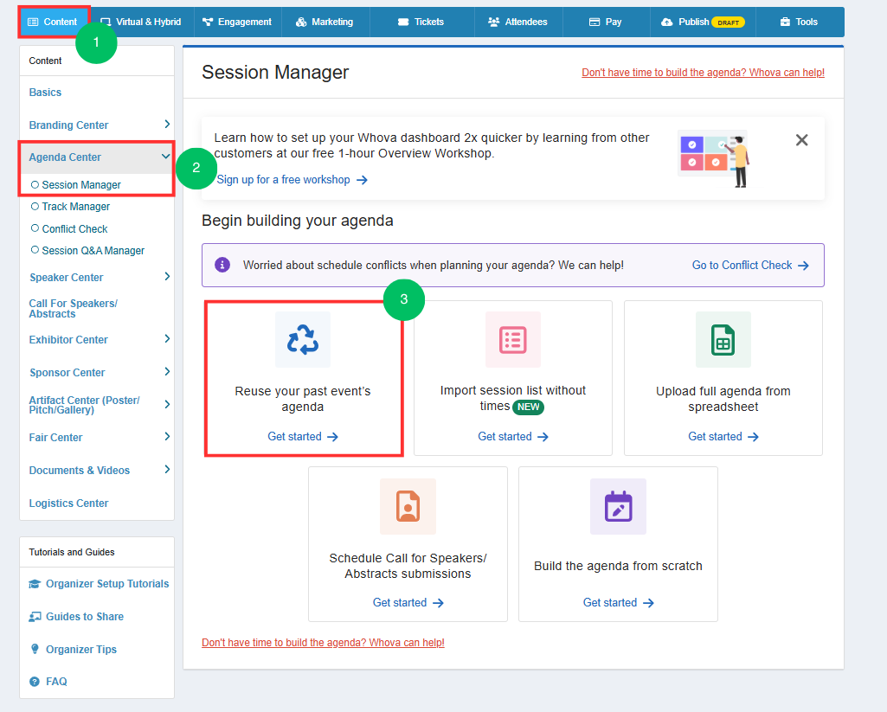Screen dimensions: 887x712
Task: Click the purple calendar build-from-scratch icon
Action: [618, 506]
